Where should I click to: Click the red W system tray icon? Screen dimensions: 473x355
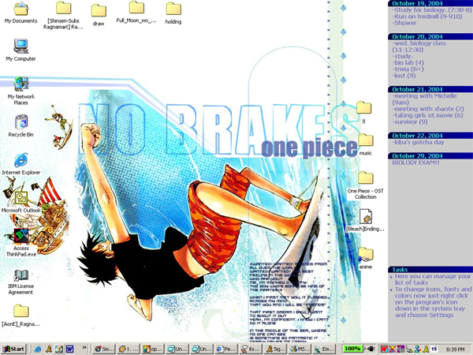(x=384, y=349)
